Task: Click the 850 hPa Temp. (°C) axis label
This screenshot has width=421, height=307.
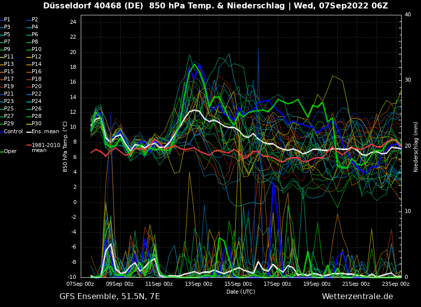Action: [x=65, y=146]
